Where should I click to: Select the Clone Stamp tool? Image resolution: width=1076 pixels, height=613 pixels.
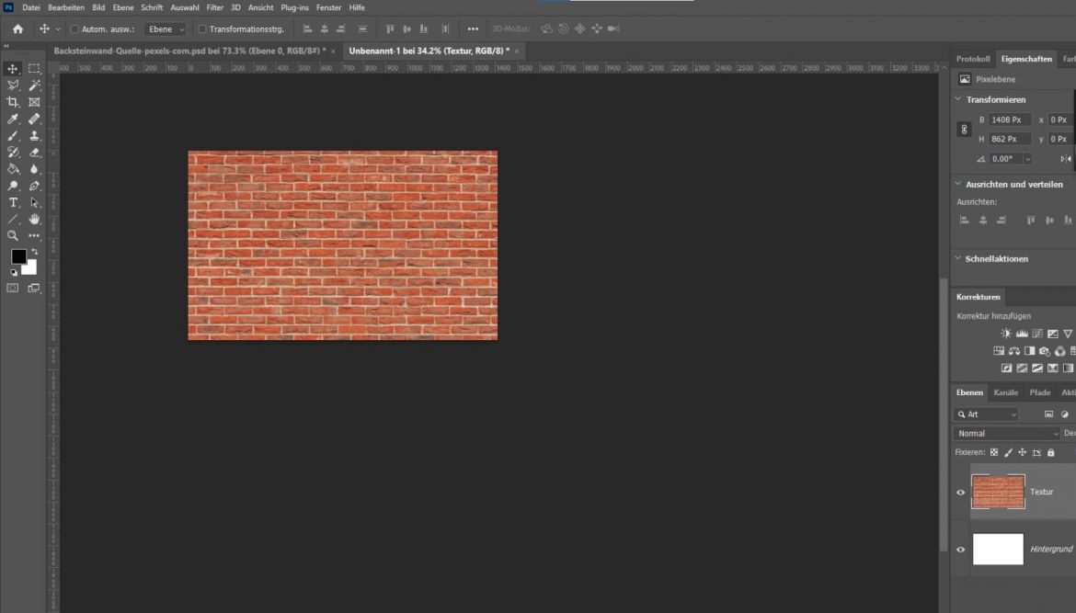click(x=34, y=136)
